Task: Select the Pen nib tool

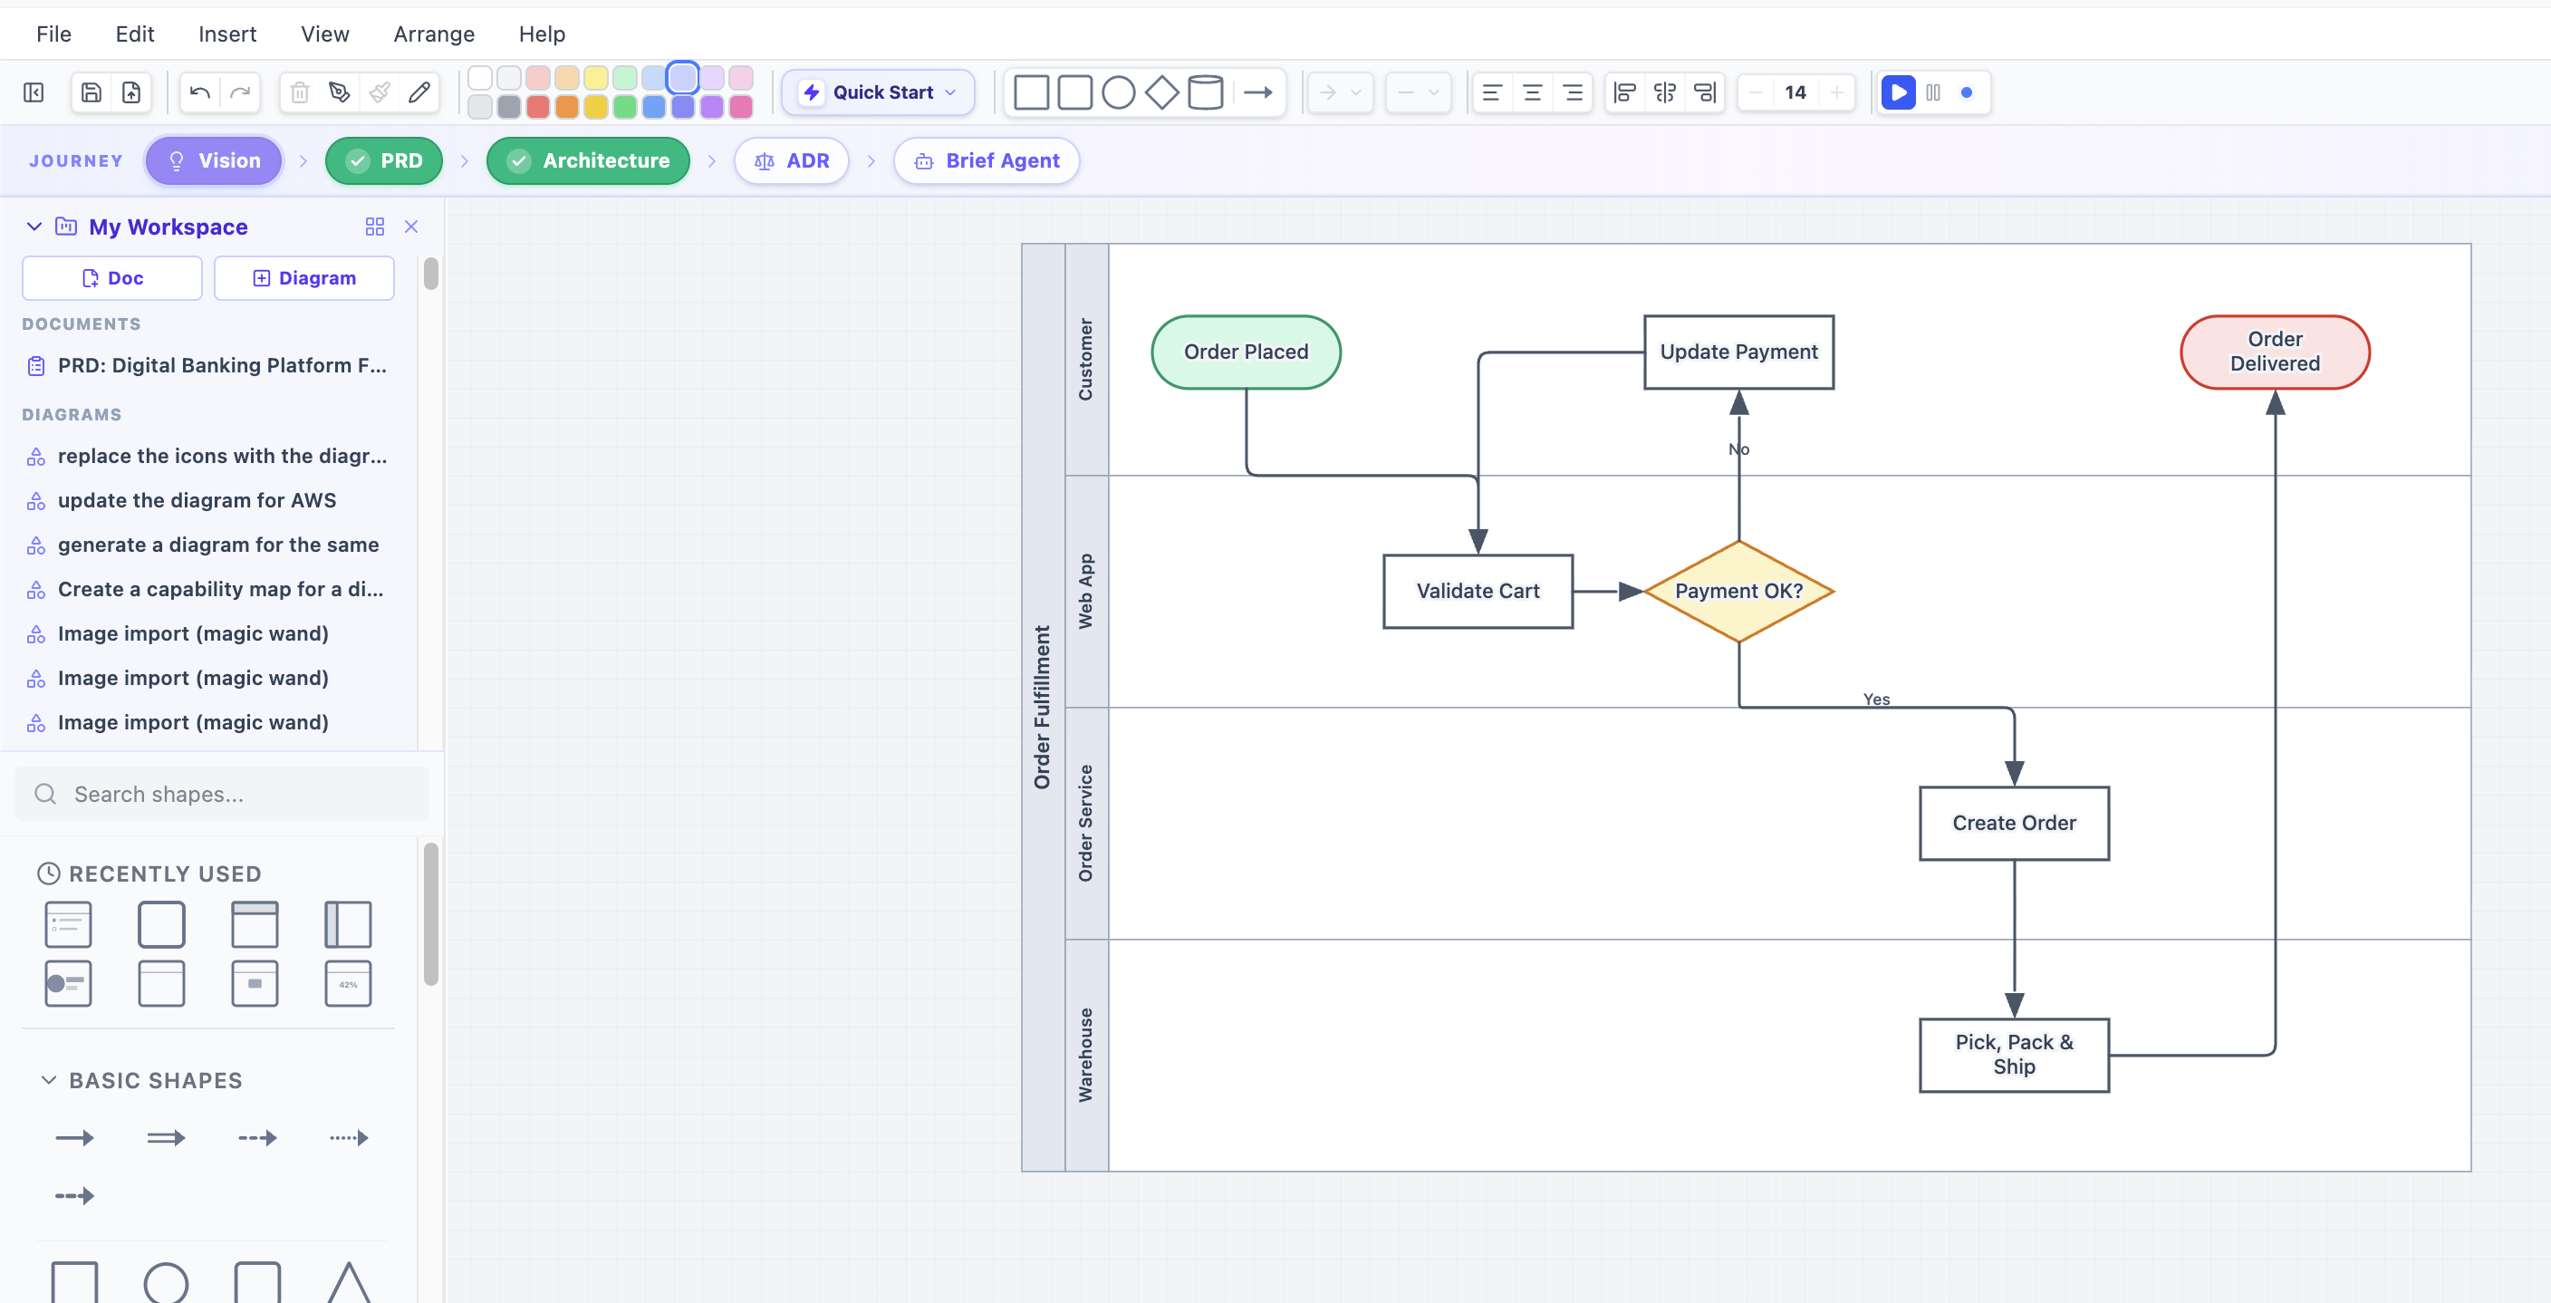Action: coord(339,92)
